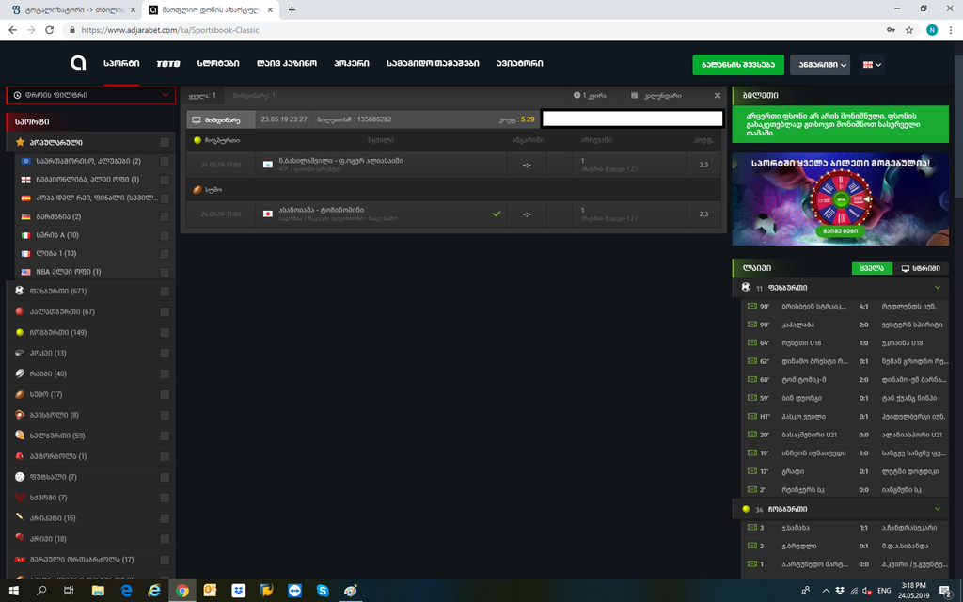Click the tennis ball icon in the live panel header

tap(746, 509)
